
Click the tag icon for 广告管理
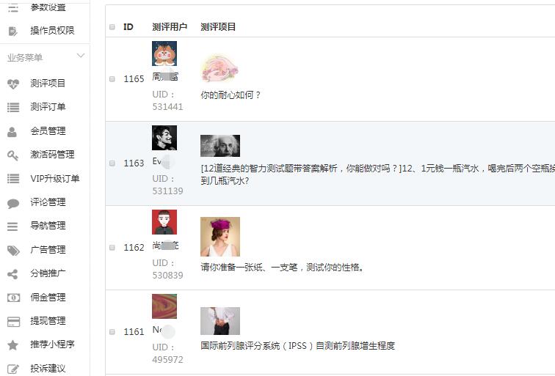point(13,250)
